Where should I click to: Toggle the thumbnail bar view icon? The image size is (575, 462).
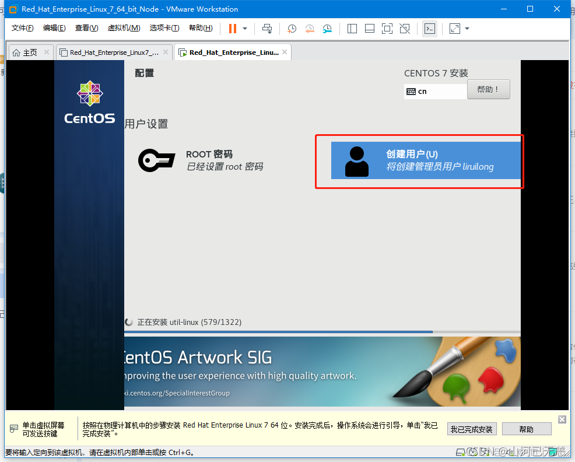point(370,29)
